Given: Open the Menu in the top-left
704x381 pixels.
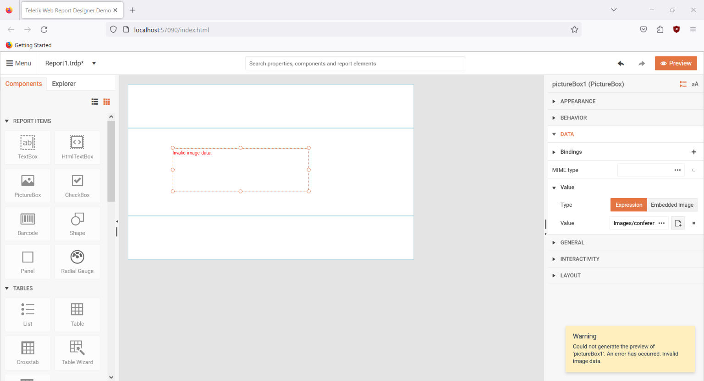Looking at the screenshot, I should 18,63.
